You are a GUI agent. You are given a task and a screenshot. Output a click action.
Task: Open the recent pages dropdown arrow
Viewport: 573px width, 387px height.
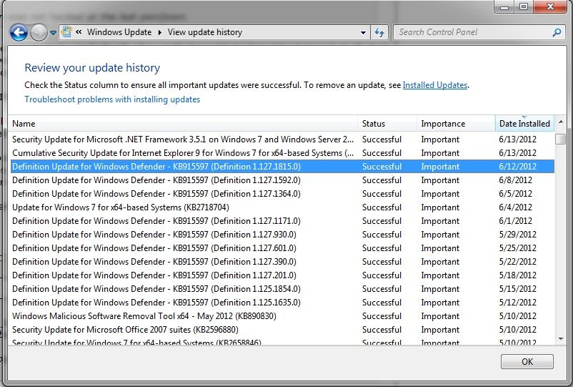click(x=53, y=33)
